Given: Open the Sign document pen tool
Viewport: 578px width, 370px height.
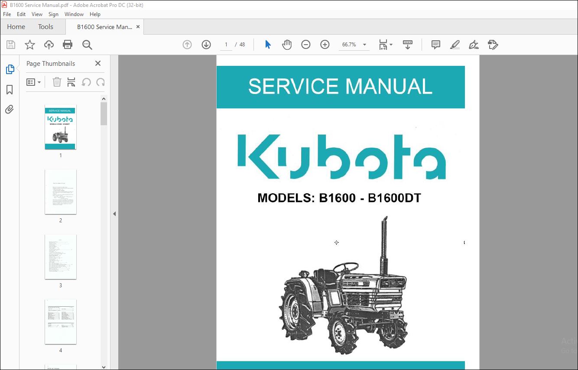Looking at the screenshot, I should 474,45.
